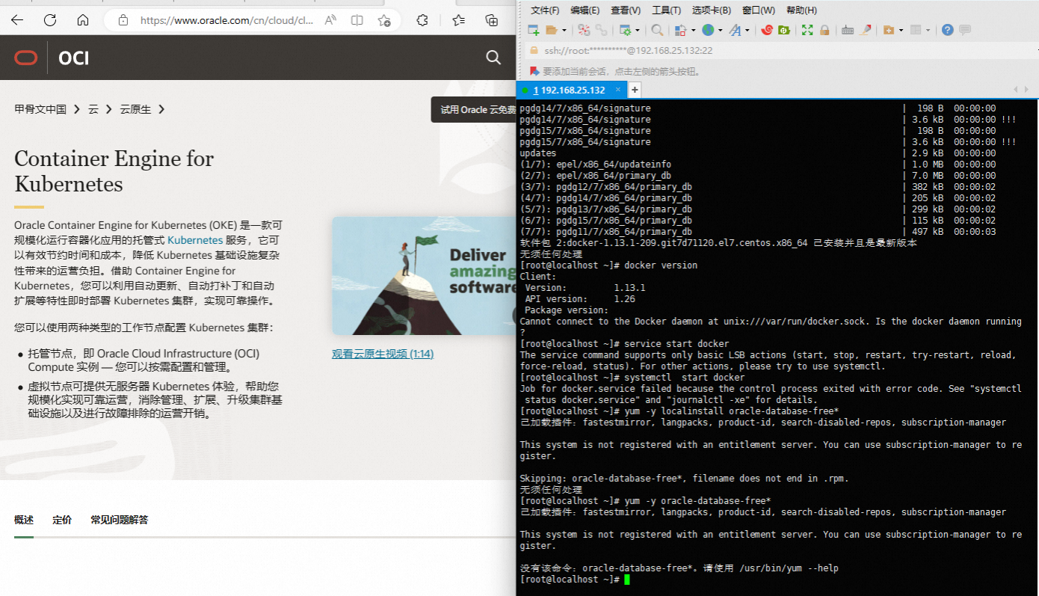Open browser Collections
The image size is (1039, 596).
pyautogui.click(x=491, y=20)
